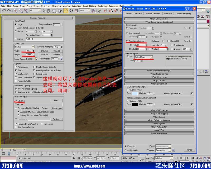
Task: Select the Active Time Segment radio button
Action: click(x=16, y=28)
